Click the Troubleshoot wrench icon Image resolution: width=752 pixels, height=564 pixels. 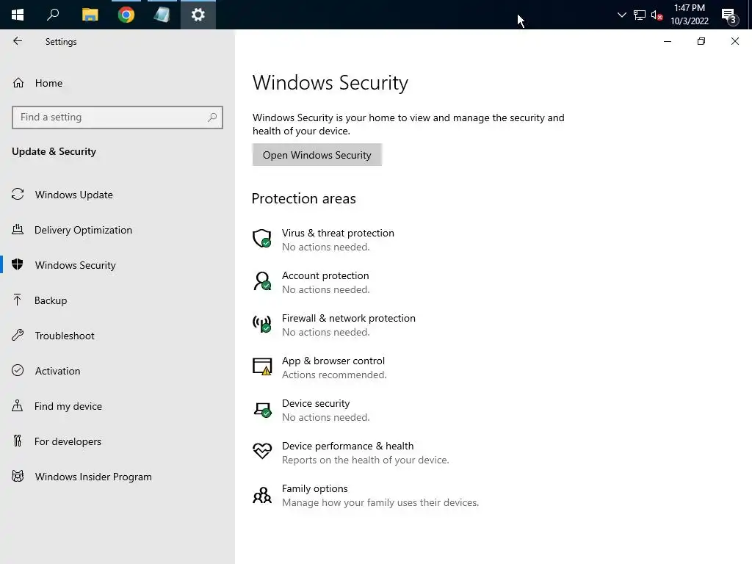[x=18, y=335]
